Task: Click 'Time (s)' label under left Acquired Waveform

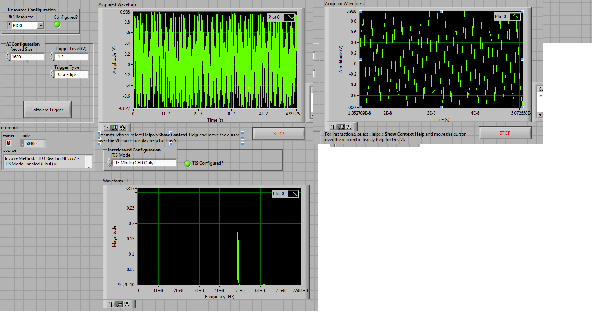Action: coord(215,120)
